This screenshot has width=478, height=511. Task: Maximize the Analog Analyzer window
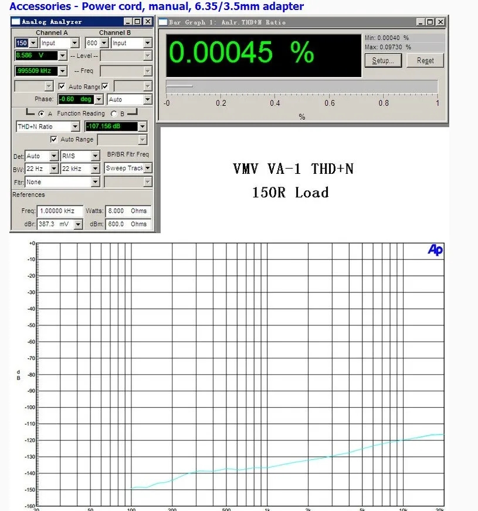pos(138,22)
